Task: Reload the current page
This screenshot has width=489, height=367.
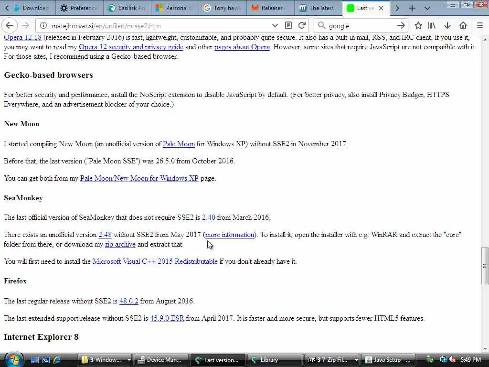Action: pyautogui.click(x=302, y=26)
